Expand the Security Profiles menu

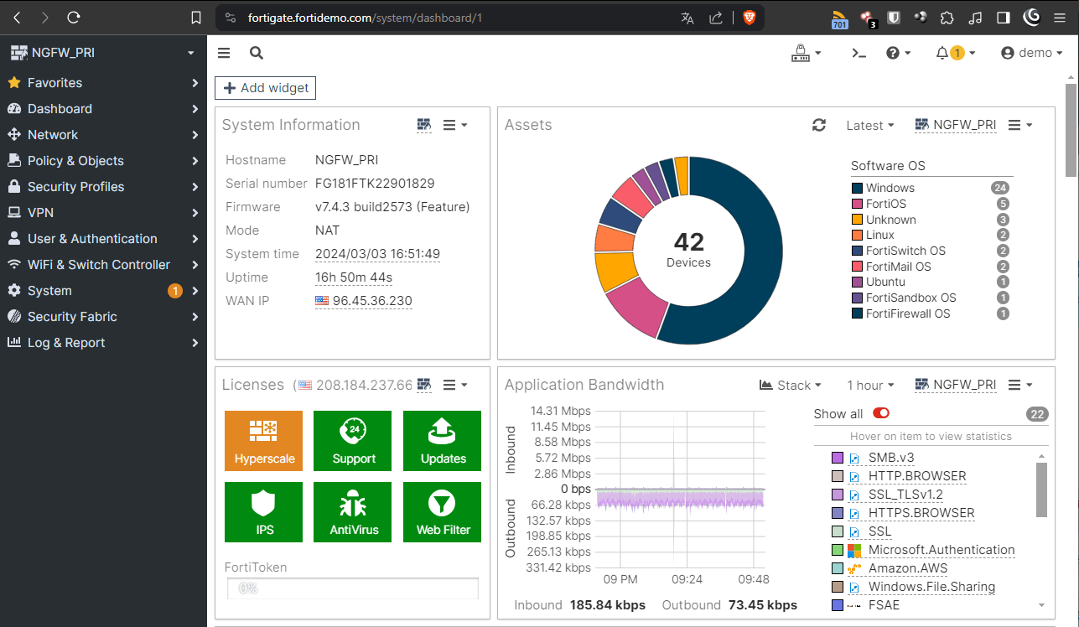pyautogui.click(x=103, y=187)
